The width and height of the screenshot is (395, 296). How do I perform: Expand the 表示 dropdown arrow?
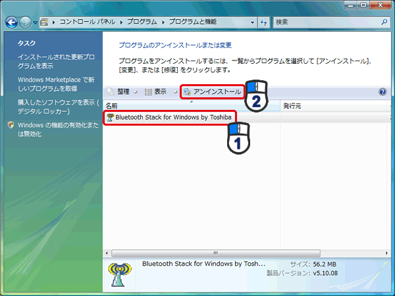tap(175, 92)
